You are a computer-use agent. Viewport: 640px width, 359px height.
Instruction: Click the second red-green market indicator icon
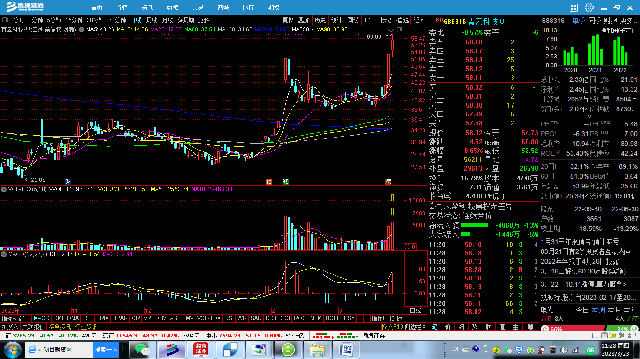348,336
